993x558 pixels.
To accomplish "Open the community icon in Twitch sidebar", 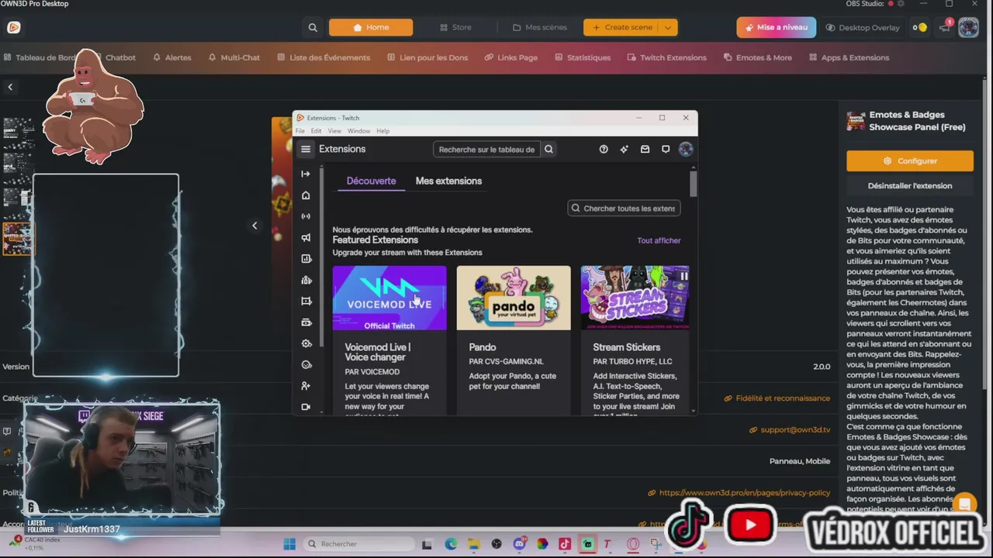I will [x=306, y=280].
